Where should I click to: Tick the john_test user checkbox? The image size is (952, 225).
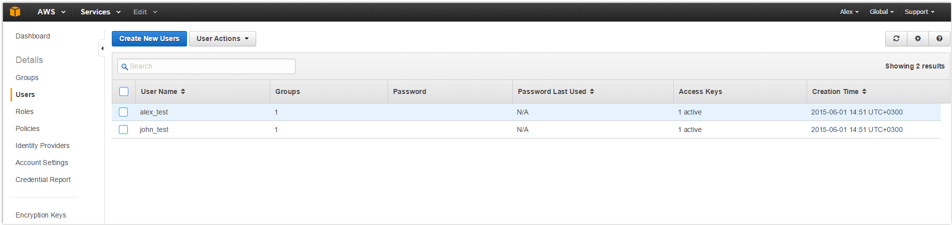(x=123, y=129)
